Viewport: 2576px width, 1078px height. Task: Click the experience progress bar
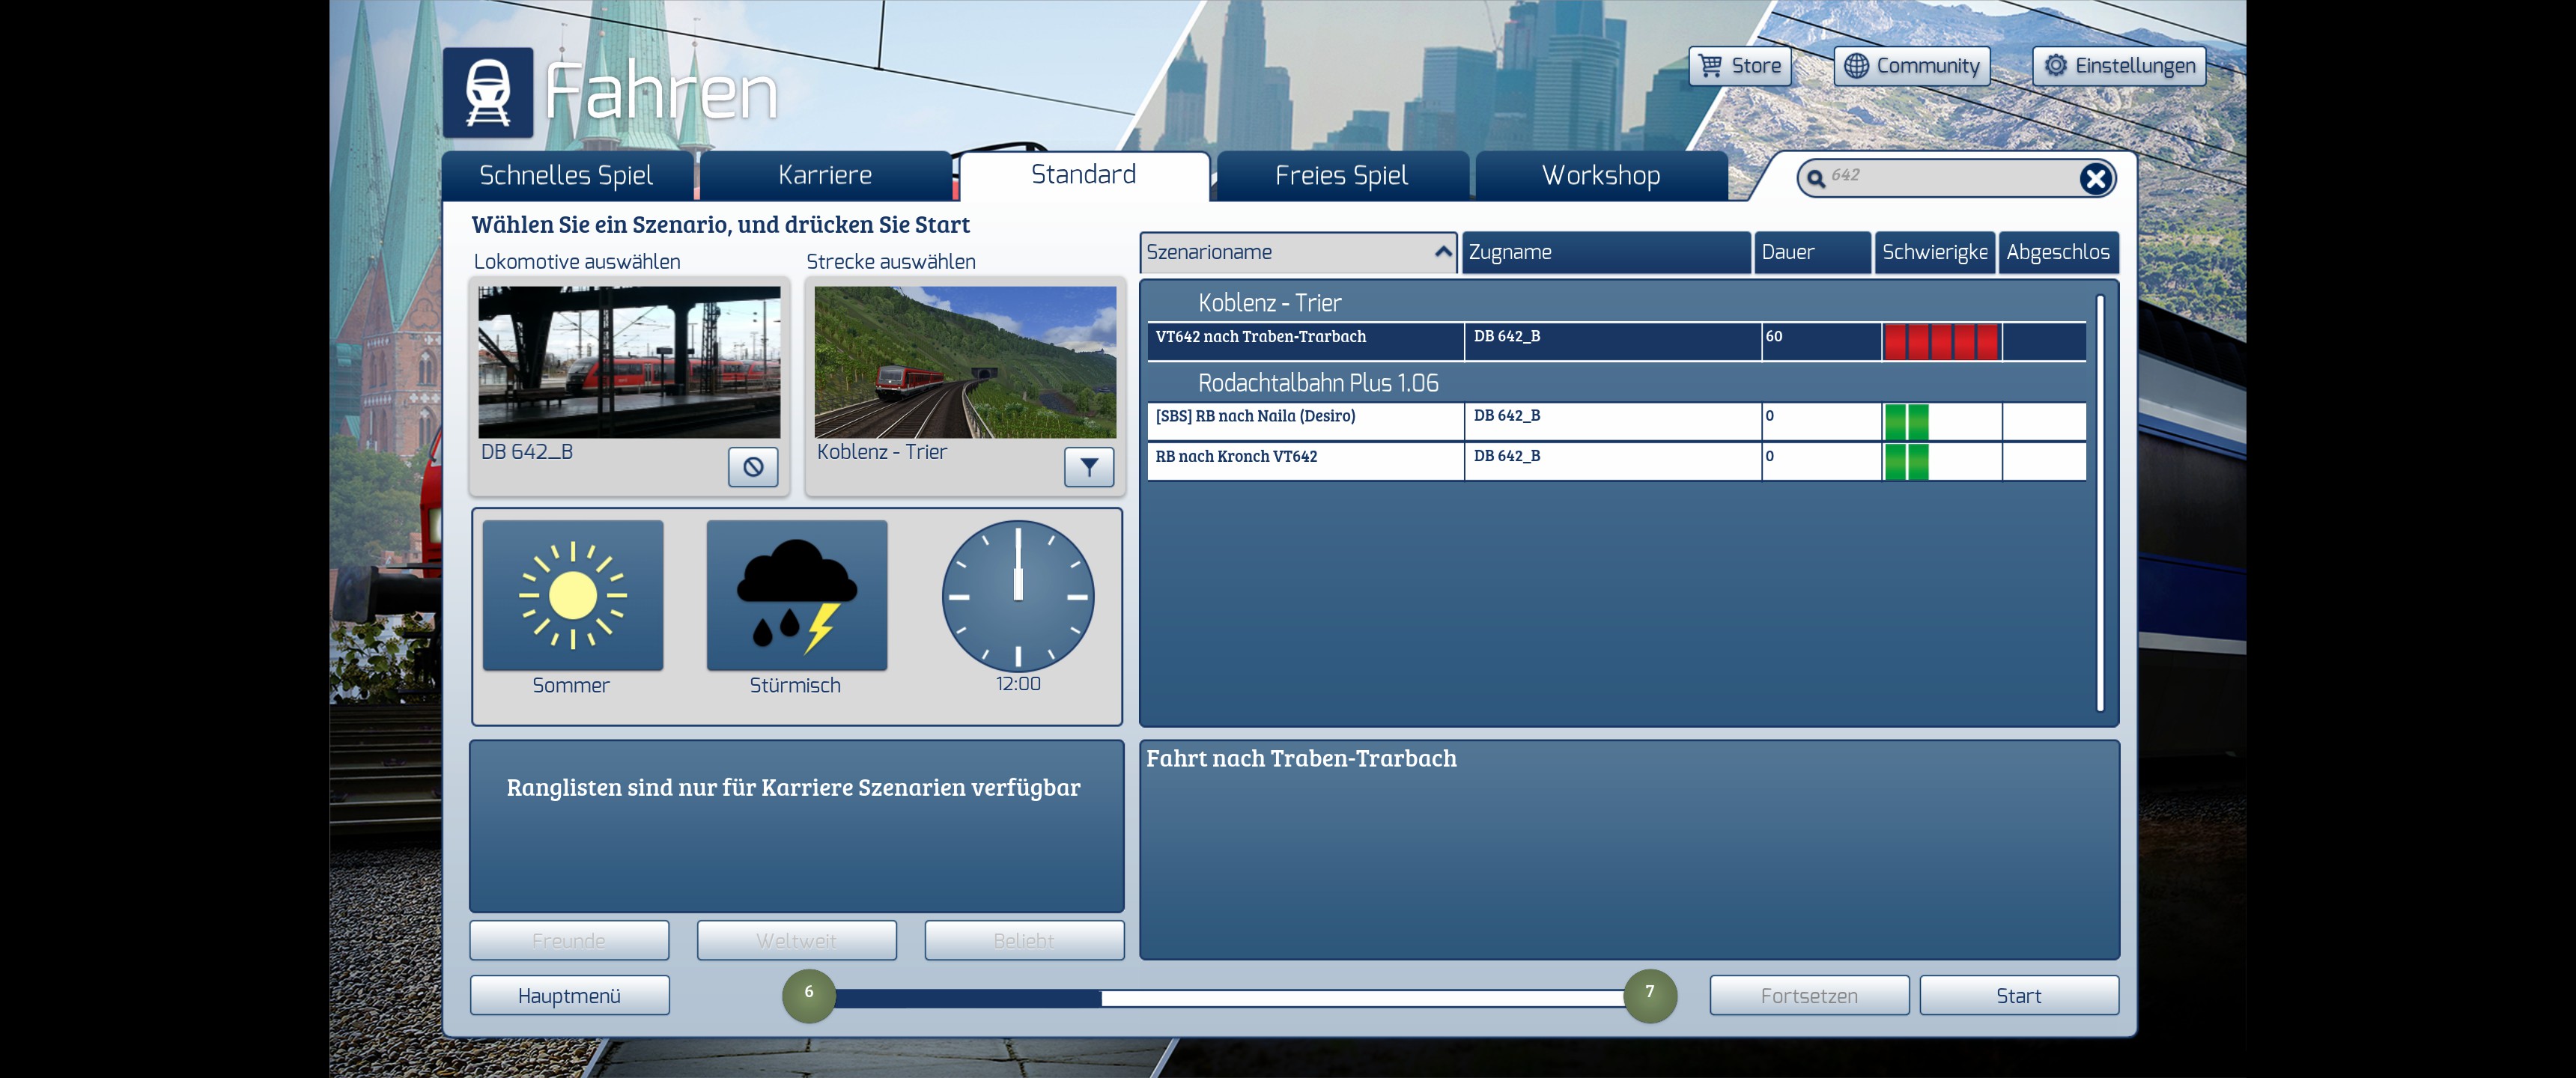pos(1230,997)
